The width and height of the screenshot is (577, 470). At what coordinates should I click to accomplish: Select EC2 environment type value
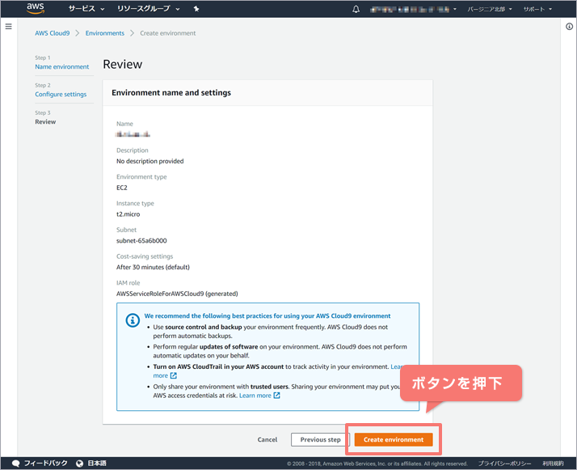122,188
